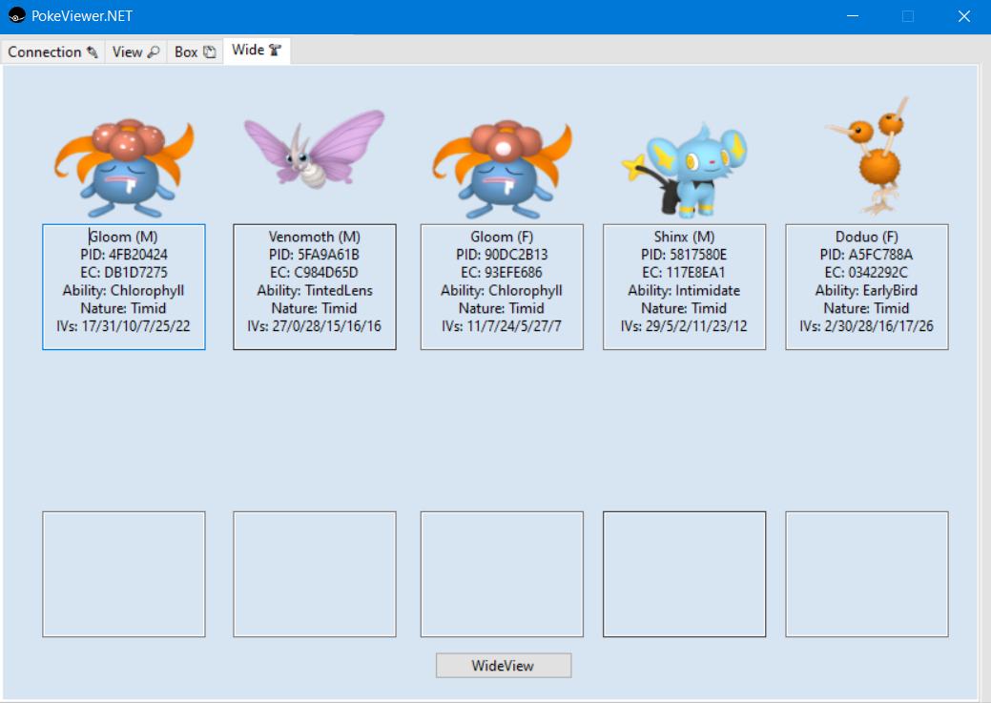Click the empty text box below Gloom (M)
This screenshot has height=703, width=991.
tap(124, 574)
